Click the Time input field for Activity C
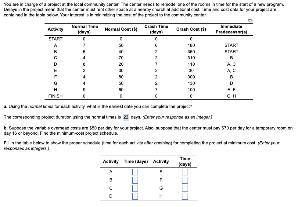 pos(134,188)
